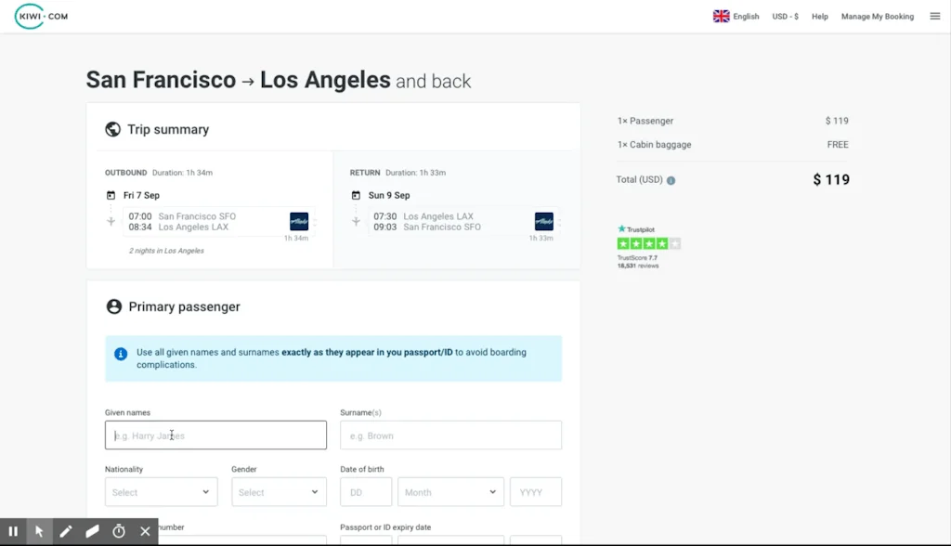Click the globe icon next to Trip summary
Screen dimensions: 951x546
click(x=112, y=129)
